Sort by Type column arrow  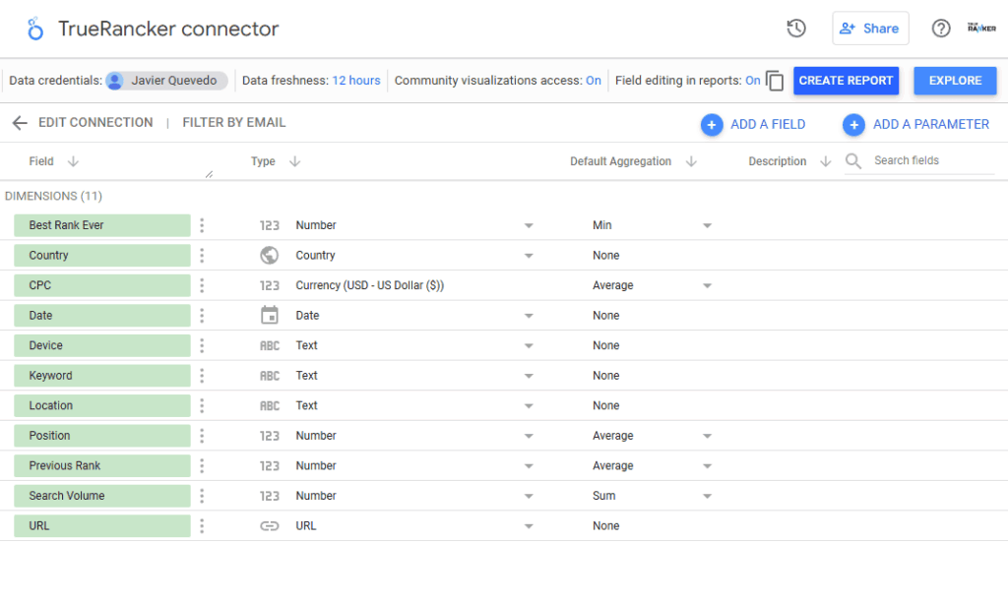(x=294, y=161)
